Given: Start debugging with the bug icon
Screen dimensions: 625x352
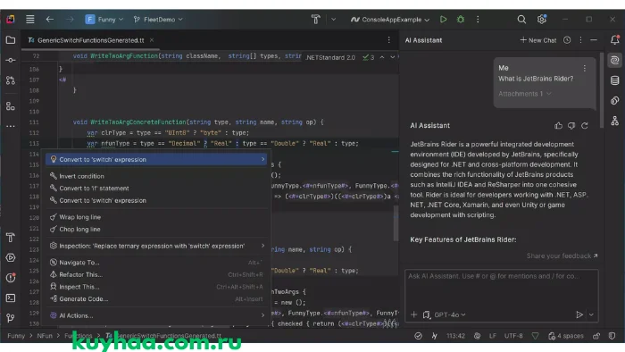Looking at the screenshot, I should (x=461, y=19).
